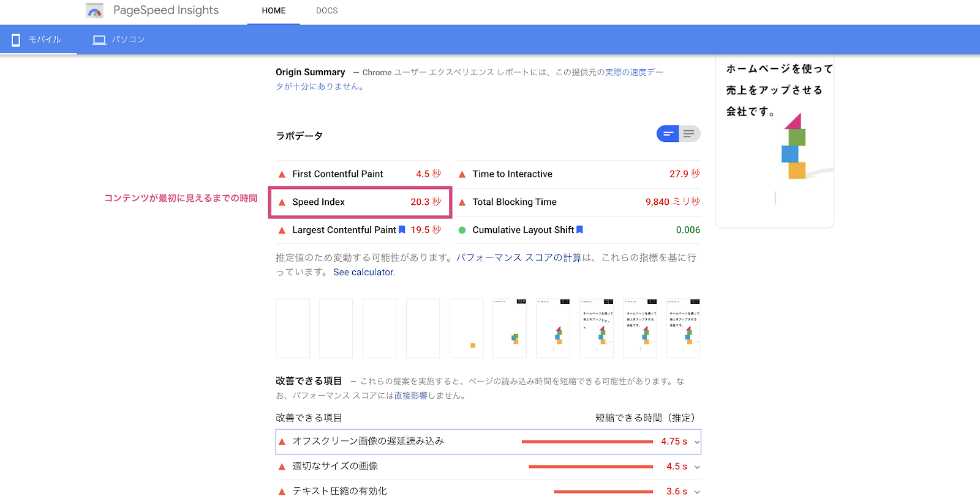Expand テキスト圧縮の有効化 chevron
Viewport: 980px width, 499px height.
696,492
